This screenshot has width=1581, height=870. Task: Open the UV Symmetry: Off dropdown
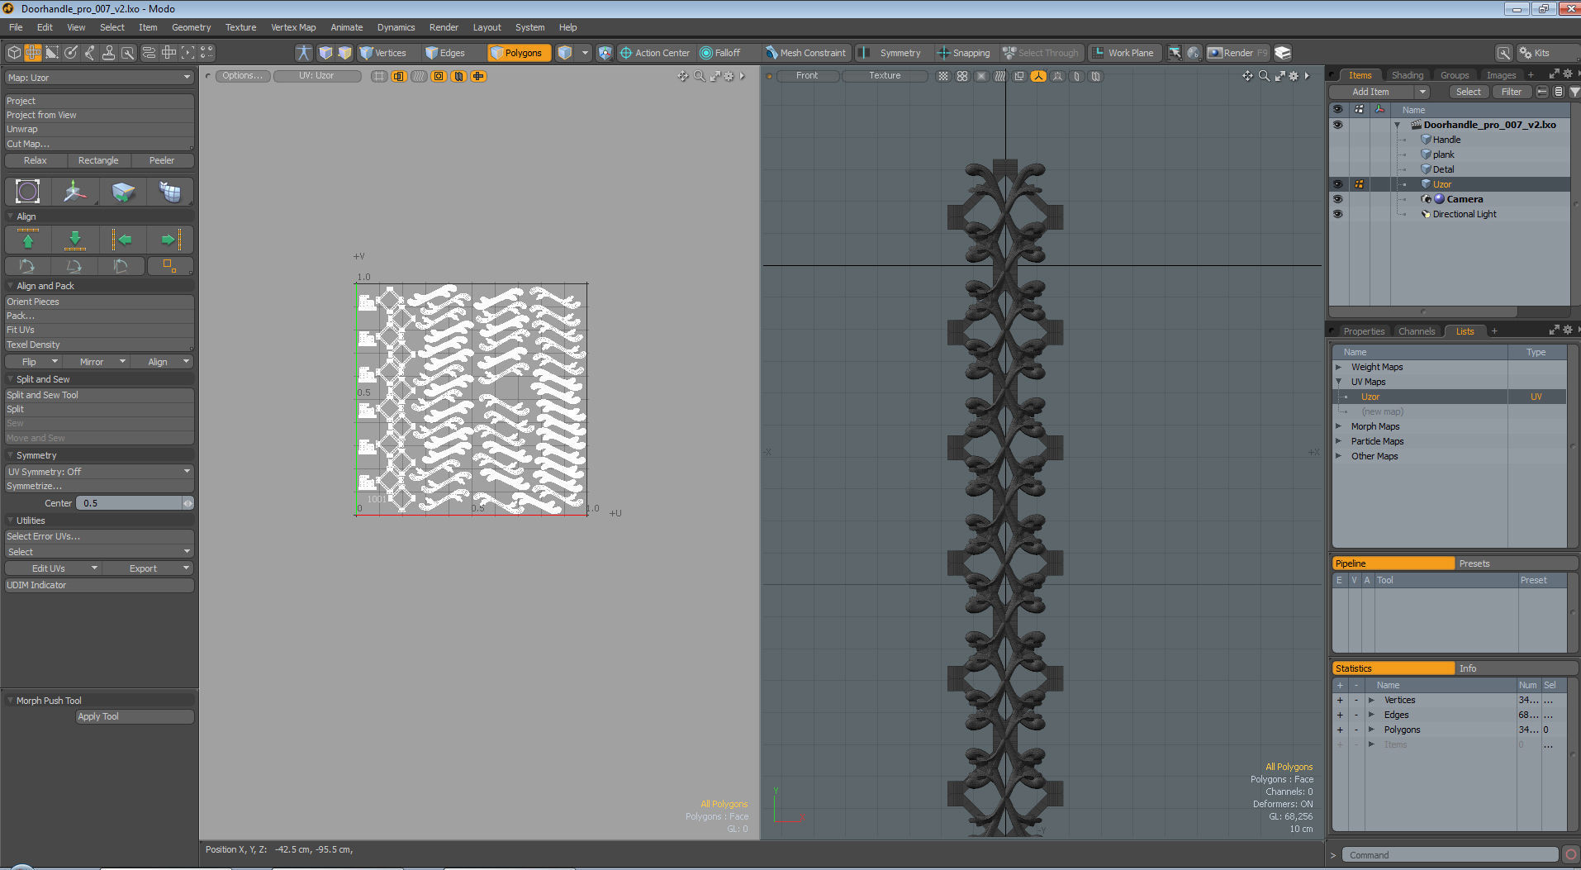[x=99, y=472]
